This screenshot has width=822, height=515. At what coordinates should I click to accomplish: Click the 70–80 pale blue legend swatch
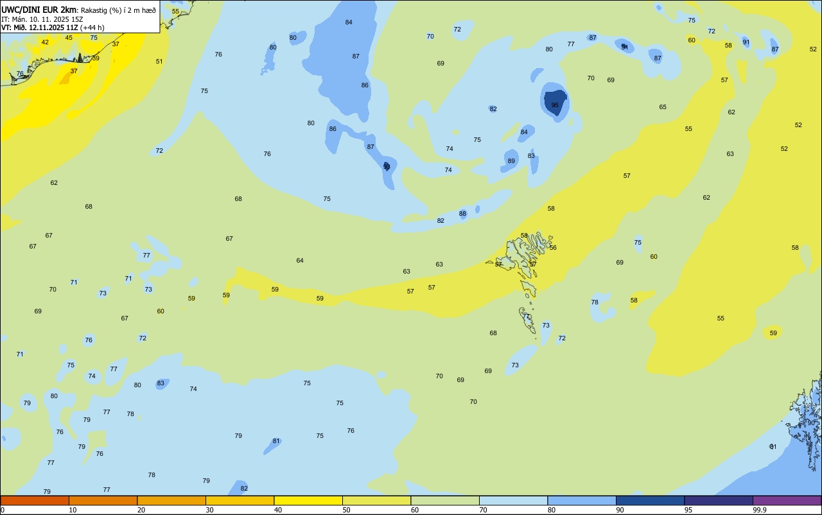pos(513,500)
